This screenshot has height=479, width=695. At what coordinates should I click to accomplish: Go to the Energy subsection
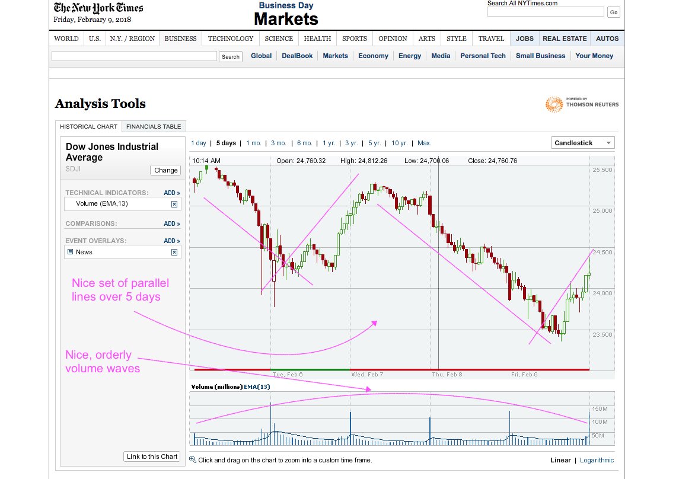pos(410,56)
